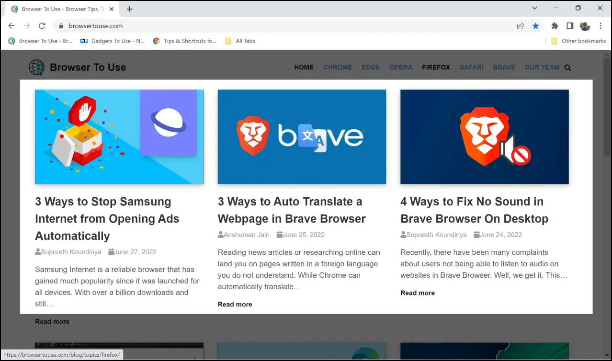Image resolution: width=612 pixels, height=361 pixels.
Task: Select the HOME nav menu item
Action: click(x=304, y=68)
